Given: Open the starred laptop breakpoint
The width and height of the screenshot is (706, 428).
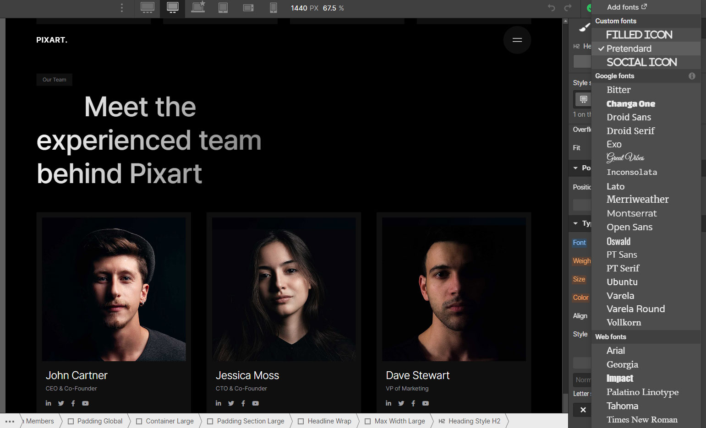Looking at the screenshot, I should pyautogui.click(x=198, y=8).
